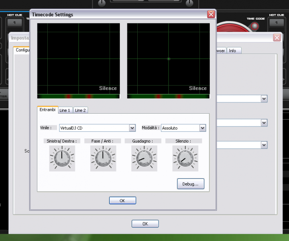Confirm Timecode Settings with OK button

click(x=122, y=200)
